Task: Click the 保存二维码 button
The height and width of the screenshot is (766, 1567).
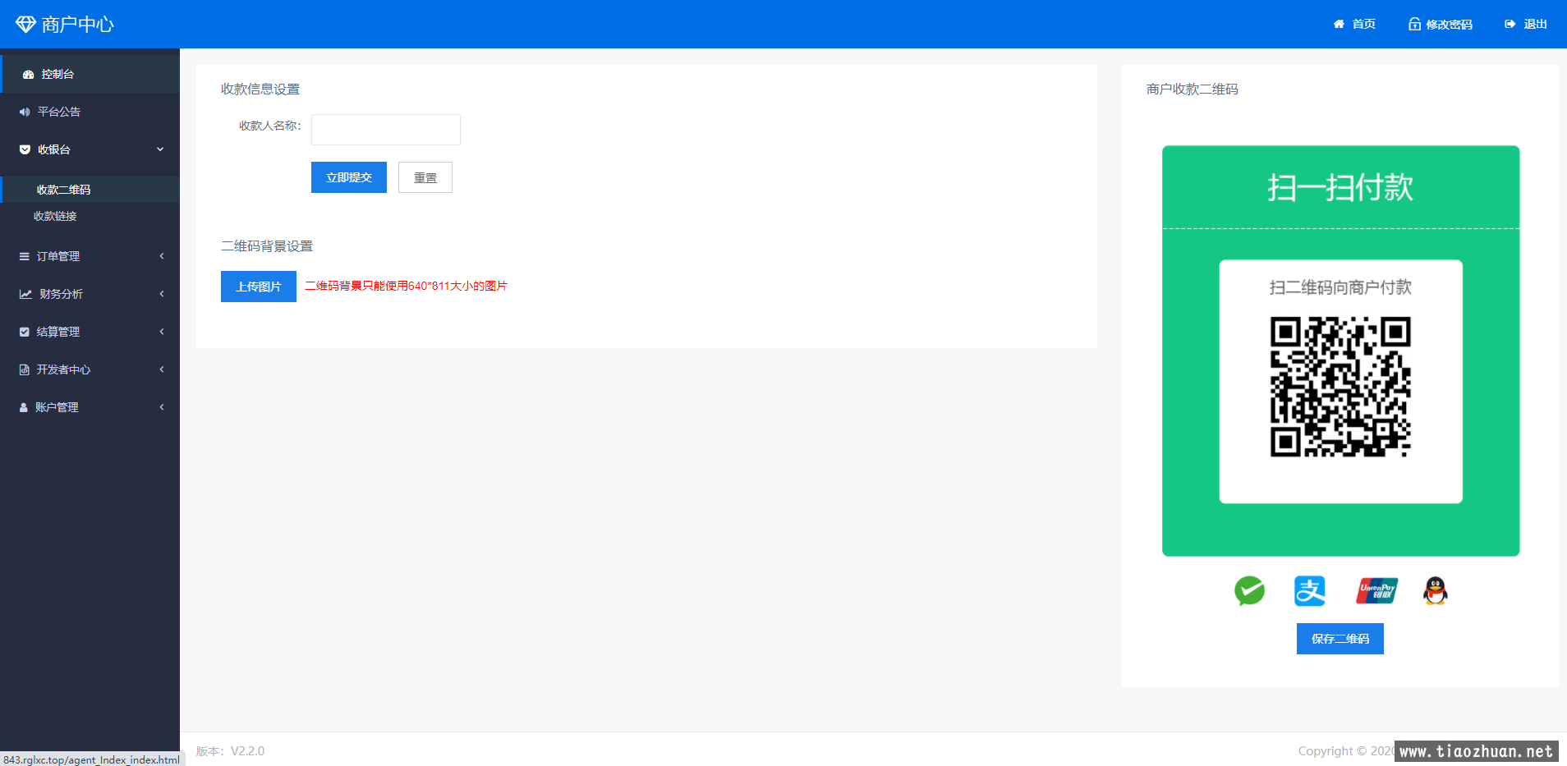Action: [x=1340, y=639]
